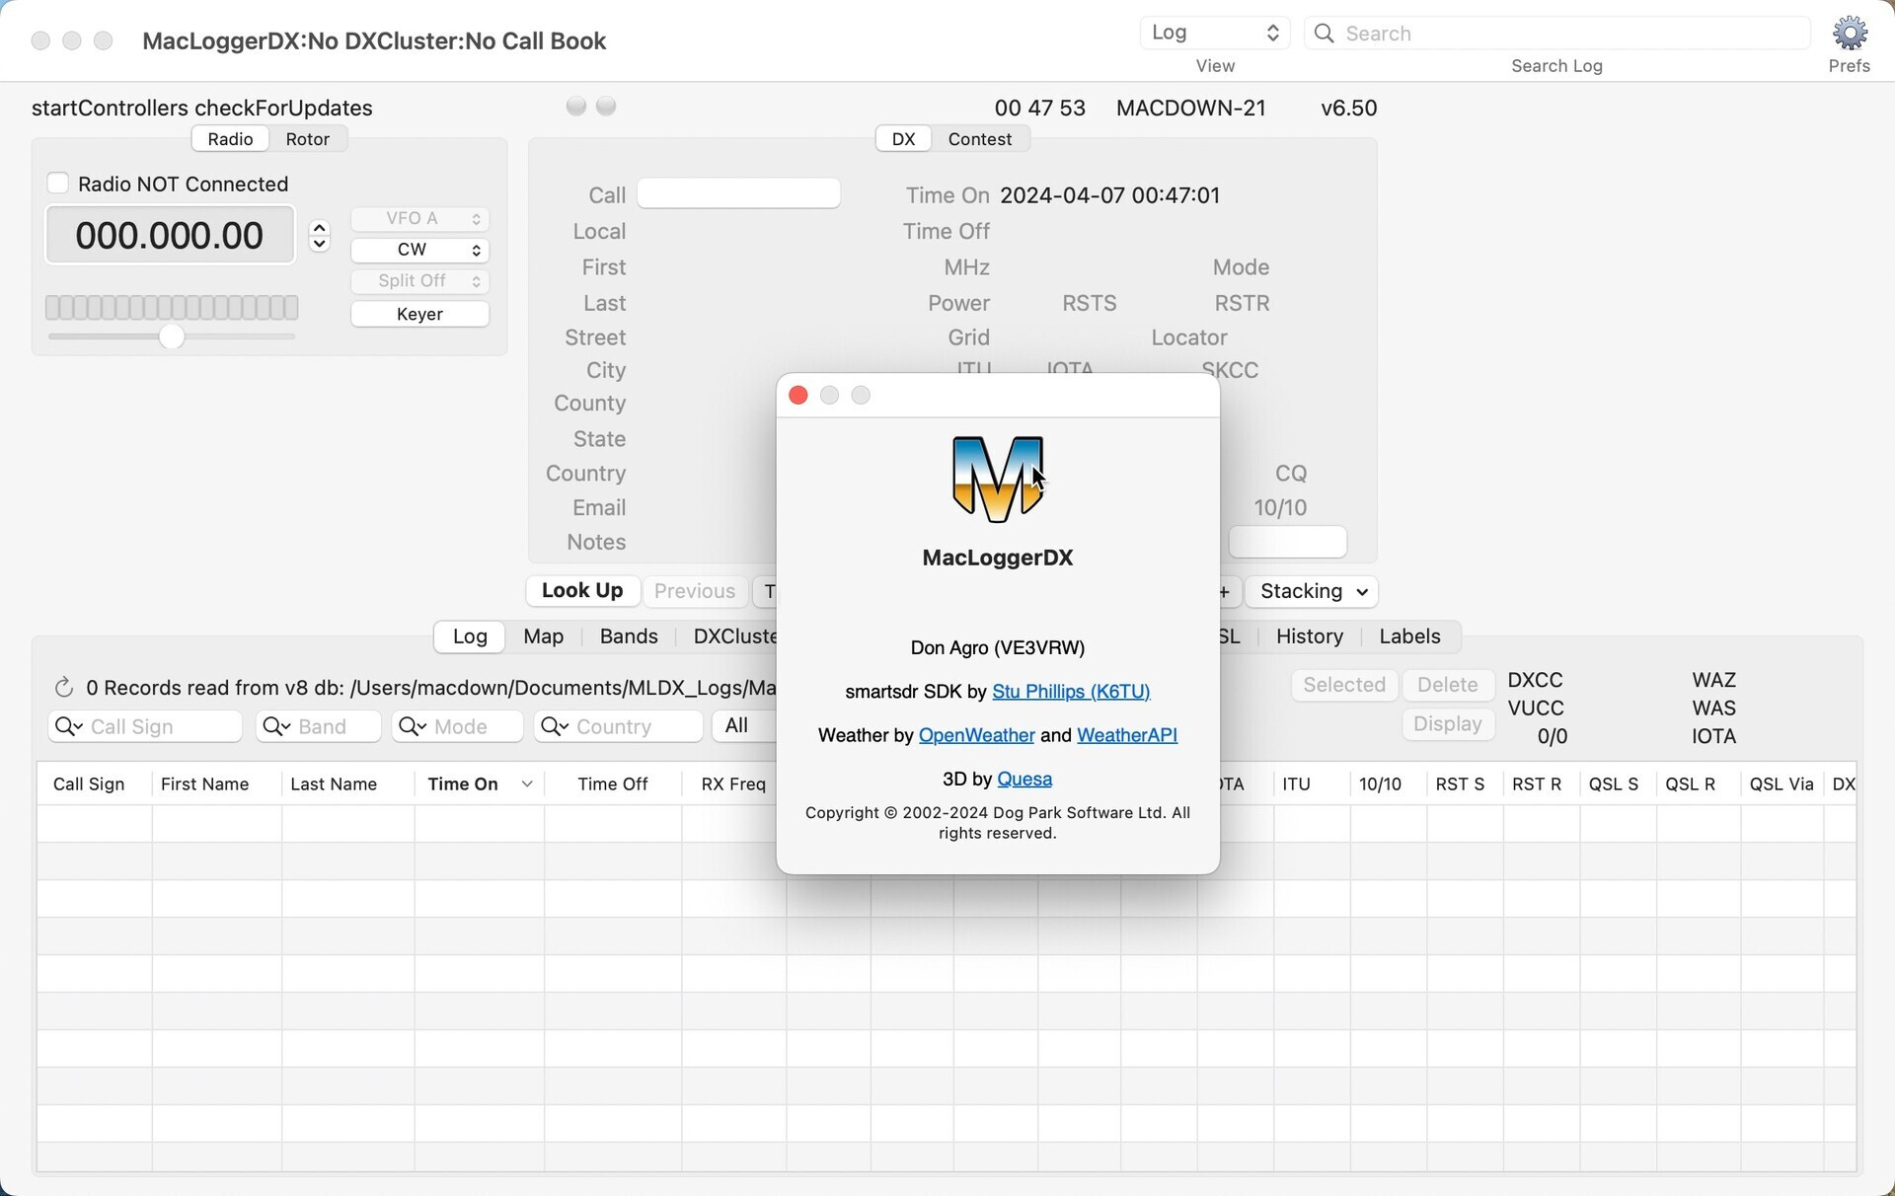
Task: Click the magnifier icon in Band filter
Action: coord(276,726)
